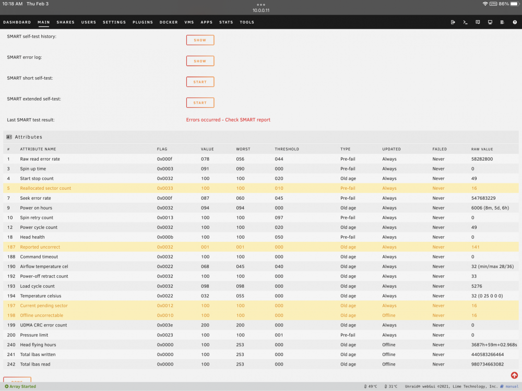Click the 49°C temperature indicator
This screenshot has width=522, height=391.
coord(371,386)
